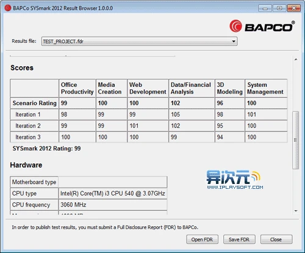The height and width of the screenshot is (253, 305).
Task: Select the Web Development column header
Action: [148, 88]
